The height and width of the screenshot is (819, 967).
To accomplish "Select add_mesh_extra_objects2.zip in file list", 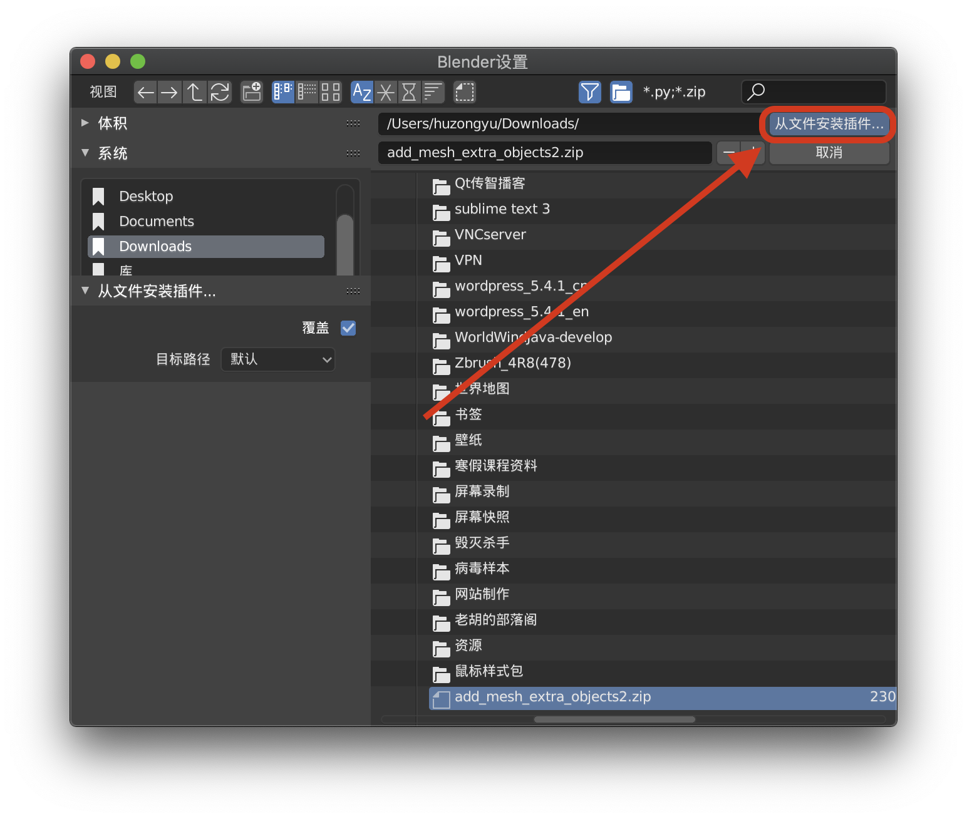I will (x=663, y=698).
